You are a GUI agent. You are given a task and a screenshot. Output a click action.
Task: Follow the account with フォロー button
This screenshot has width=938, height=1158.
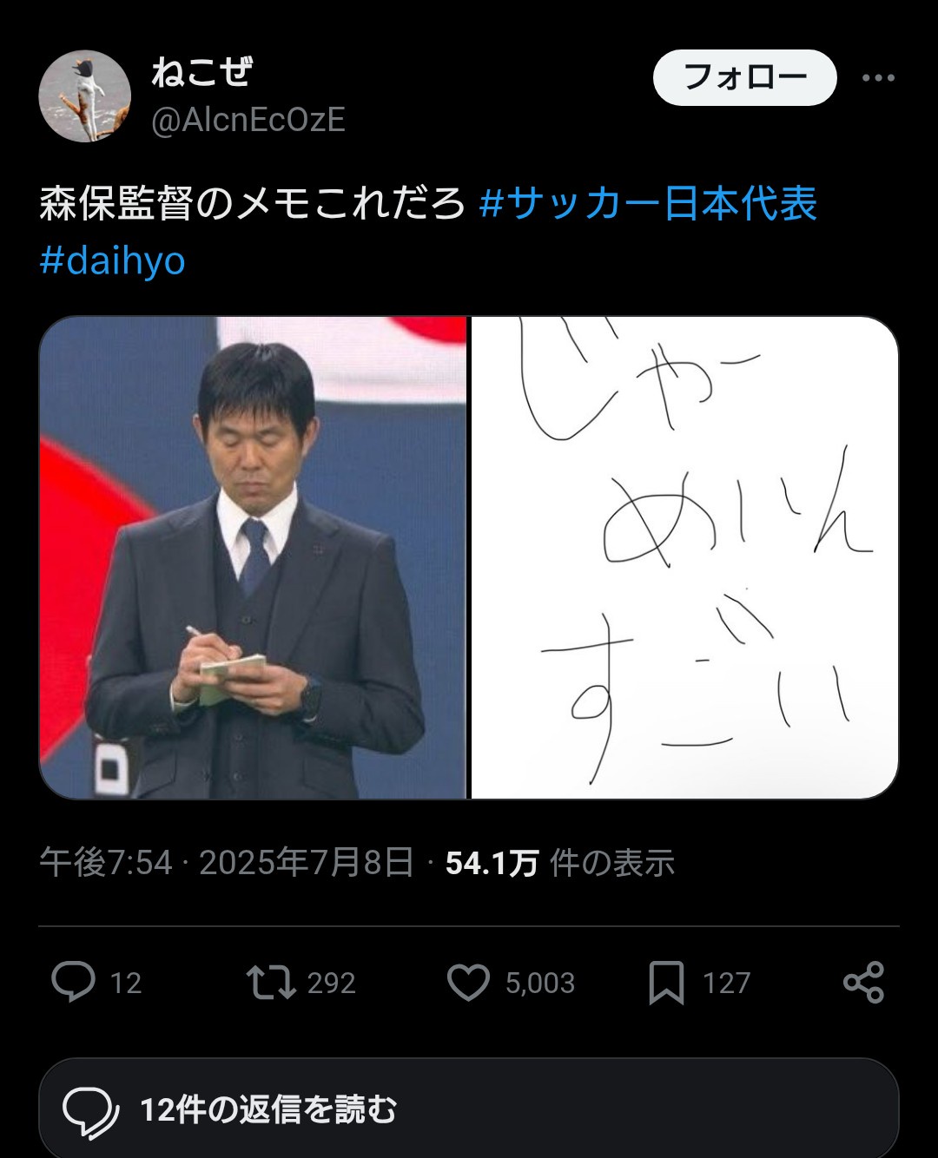pos(744,78)
